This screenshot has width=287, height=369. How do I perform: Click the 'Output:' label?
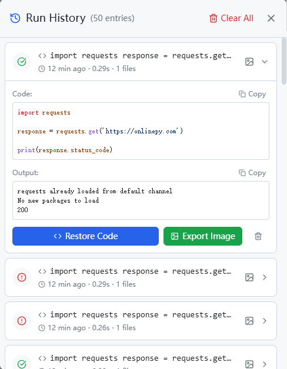tap(25, 173)
